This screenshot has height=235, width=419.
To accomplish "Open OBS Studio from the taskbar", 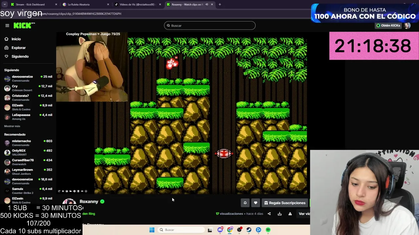I will click(x=239, y=230).
